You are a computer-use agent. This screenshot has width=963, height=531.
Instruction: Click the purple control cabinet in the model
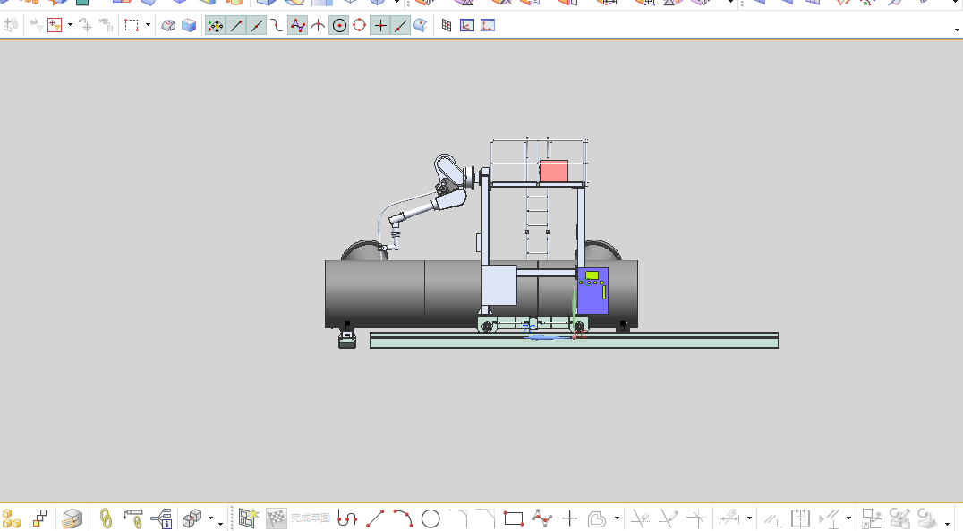(x=592, y=291)
